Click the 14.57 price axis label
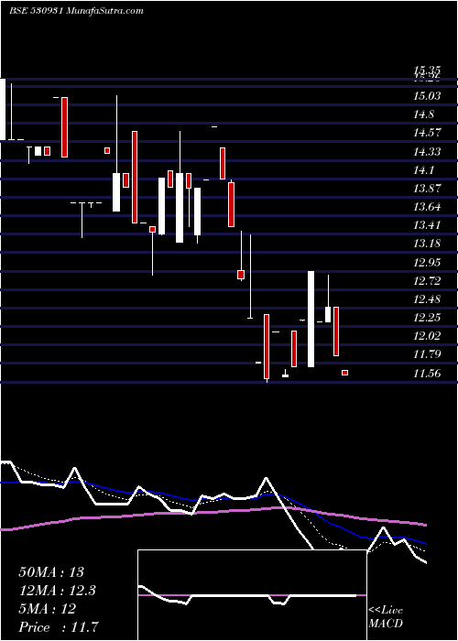The width and height of the screenshot is (458, 641). coord(427,133)
